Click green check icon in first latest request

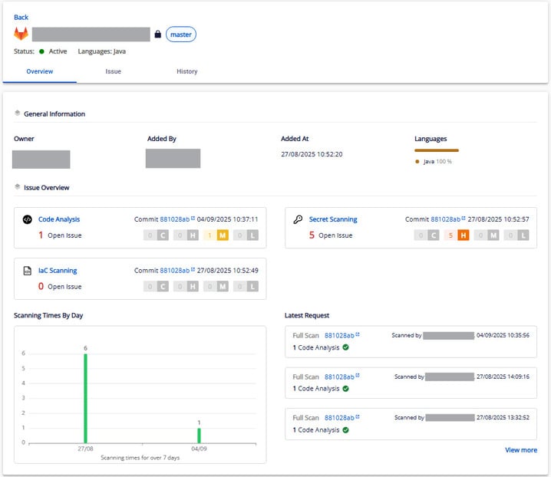[345, 347]
